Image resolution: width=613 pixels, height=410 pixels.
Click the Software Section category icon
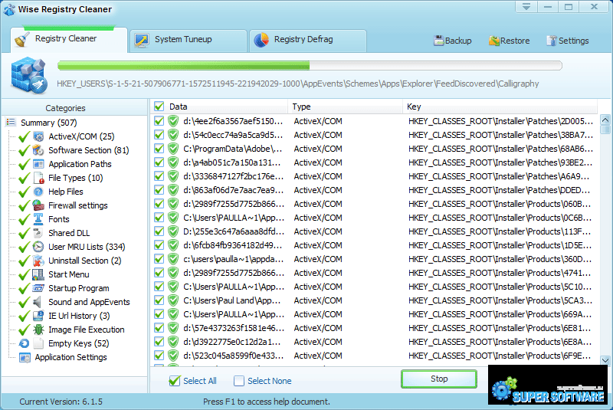click(38, 150)
